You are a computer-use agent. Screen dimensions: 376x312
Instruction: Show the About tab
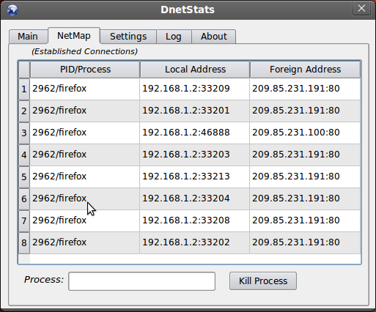coord(214,37)
